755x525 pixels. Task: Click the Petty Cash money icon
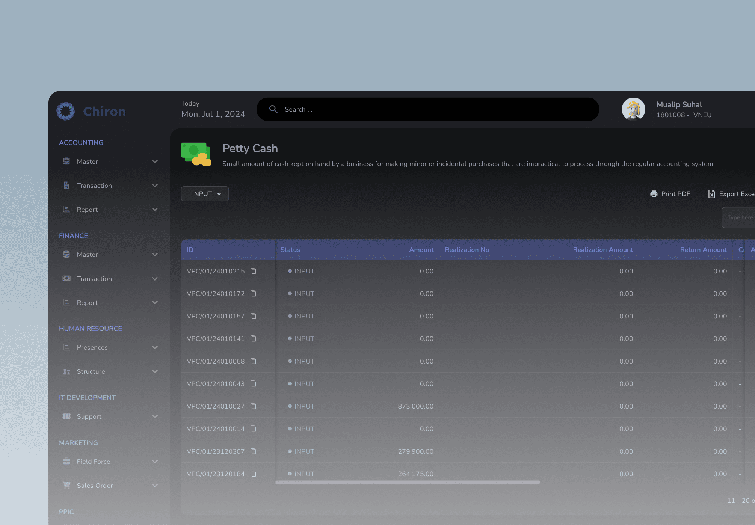click(196, 154)
